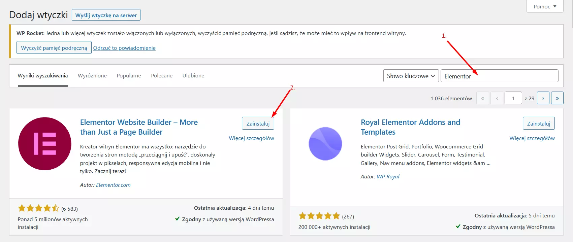Click the 'z 29' total pages text
This screenshot has height=242, width=573.
pyautogui.click(x=530, y=99)
